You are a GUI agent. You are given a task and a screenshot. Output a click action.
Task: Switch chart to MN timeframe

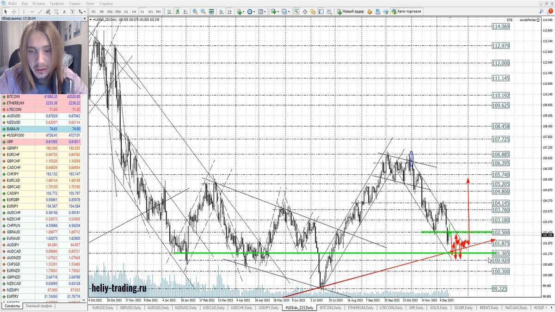tap(158, 11)
